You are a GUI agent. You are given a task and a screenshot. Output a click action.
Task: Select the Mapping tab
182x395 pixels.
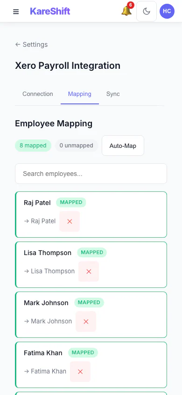[x=80, y=94]
